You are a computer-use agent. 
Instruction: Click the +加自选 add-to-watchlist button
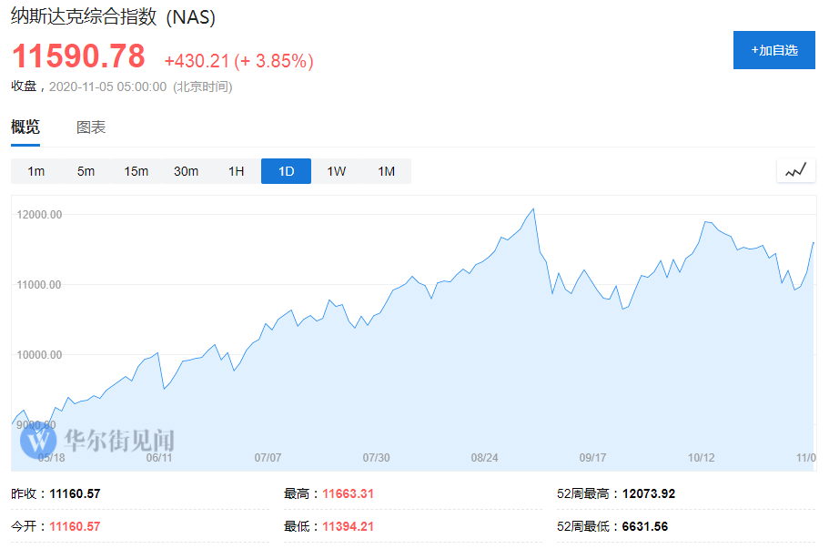pos(774,50)
